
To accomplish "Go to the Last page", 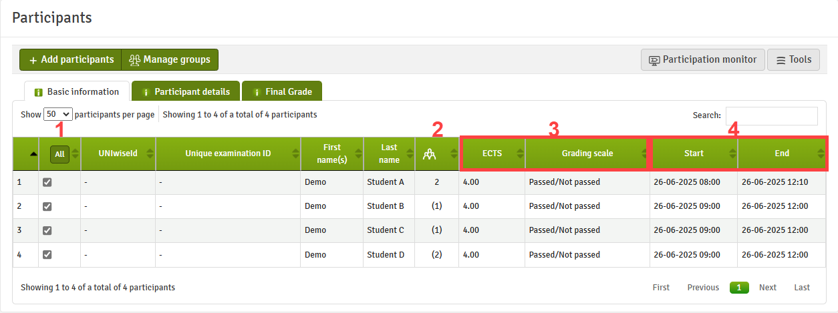I will pyautogui.click(x=802, y=288).
